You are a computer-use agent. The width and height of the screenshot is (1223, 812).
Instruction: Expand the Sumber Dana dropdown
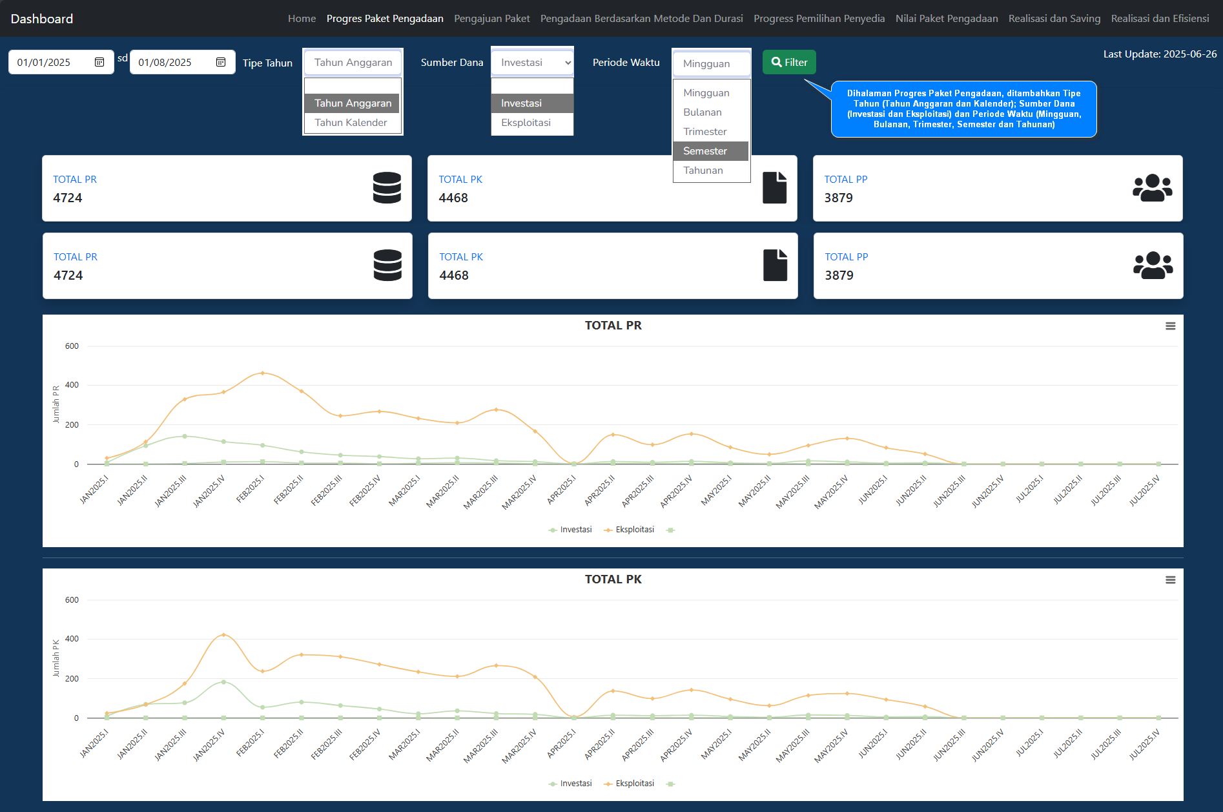532,63
